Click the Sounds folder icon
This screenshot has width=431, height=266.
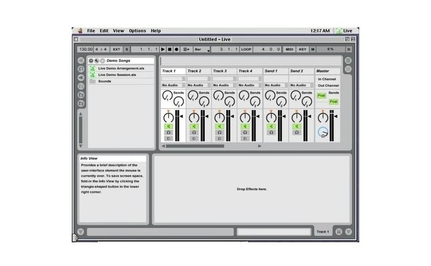[x=93, y=82]
